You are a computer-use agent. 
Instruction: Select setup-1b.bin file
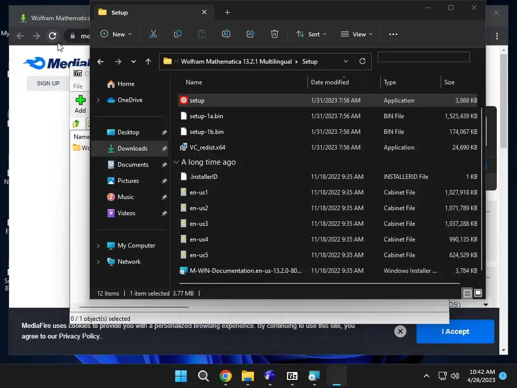click(x=328, y=132)
